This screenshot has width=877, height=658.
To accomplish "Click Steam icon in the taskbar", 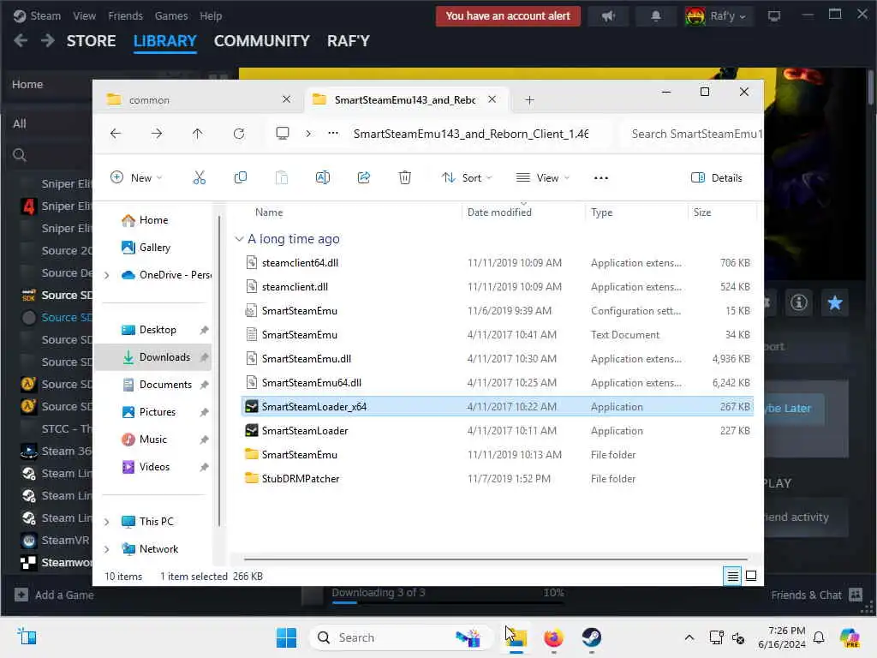I will pyautogui.click(x=591, y=637).
